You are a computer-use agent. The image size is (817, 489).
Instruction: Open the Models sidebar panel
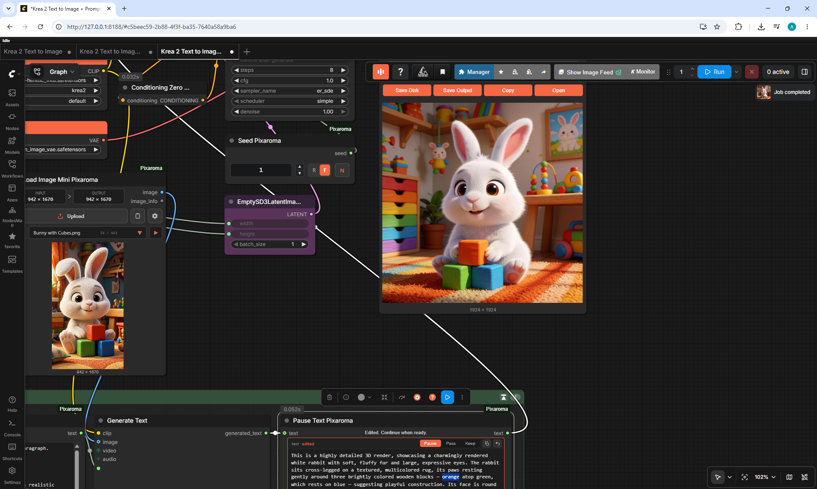pos(12,145)
